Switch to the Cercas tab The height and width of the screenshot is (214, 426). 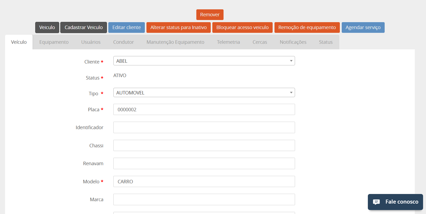(260, 42)
